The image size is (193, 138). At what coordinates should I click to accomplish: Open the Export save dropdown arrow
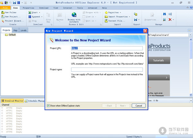139,19
